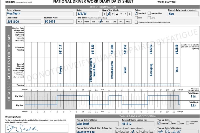This screenshot has width=200, height=133.
Task: Click the Driver Signature box
Action: (x=37, y=129)
